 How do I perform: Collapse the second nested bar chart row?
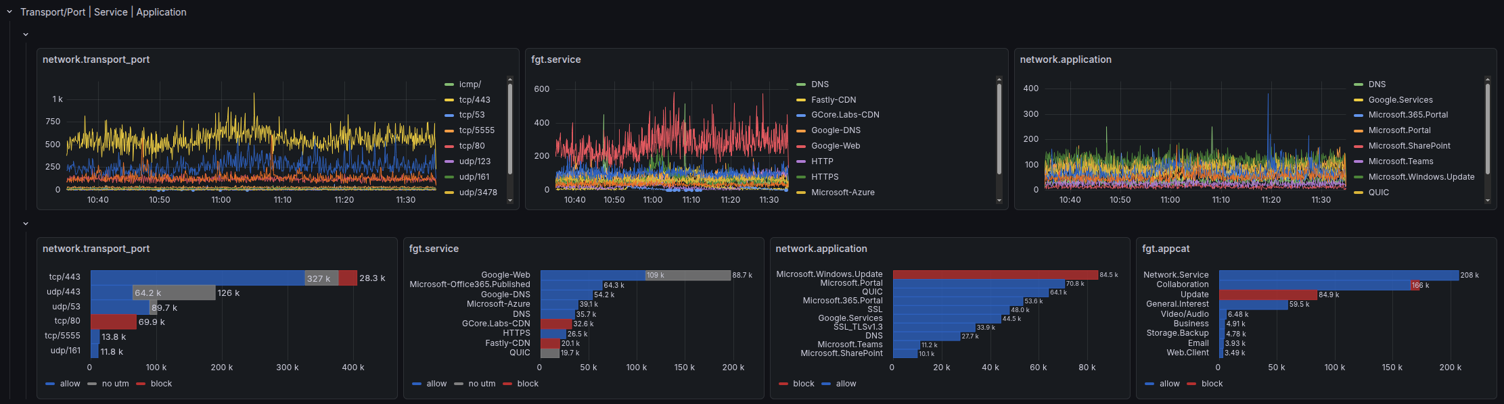[26, 224]
